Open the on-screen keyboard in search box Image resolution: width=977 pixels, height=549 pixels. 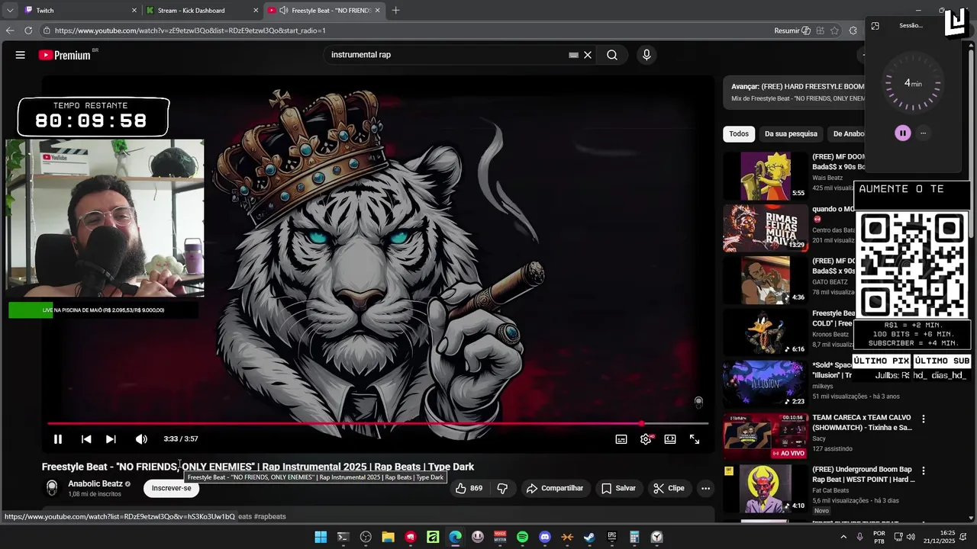[x=573, y=55]
